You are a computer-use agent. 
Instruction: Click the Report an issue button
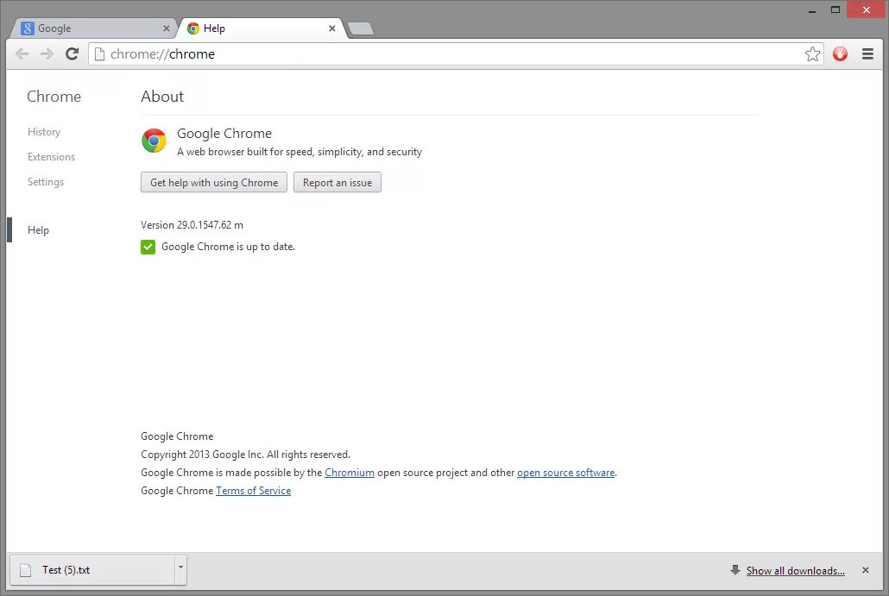coord(337,183)
